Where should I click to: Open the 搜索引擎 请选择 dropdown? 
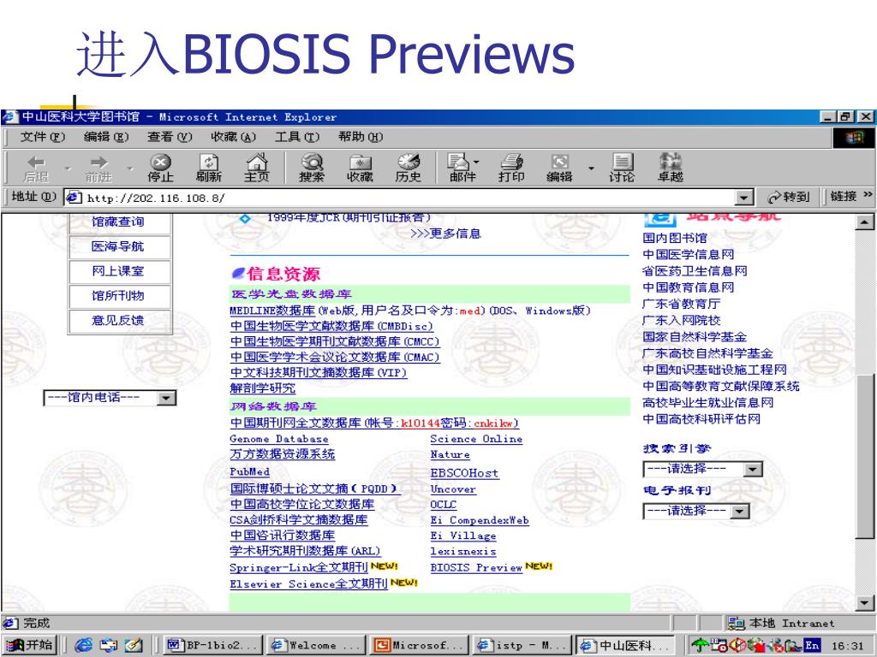pos(753,470)
